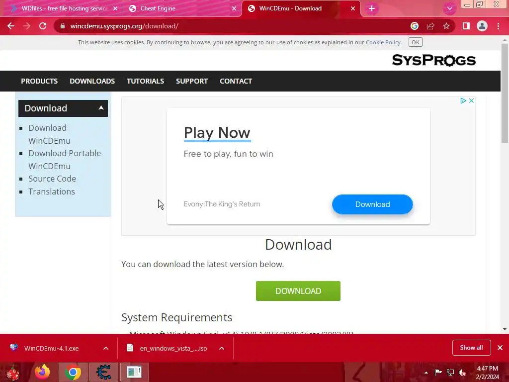This screenshot has height=382, width=509.
Task: Click the forward navigation arrow
Action: pos(27,26)
